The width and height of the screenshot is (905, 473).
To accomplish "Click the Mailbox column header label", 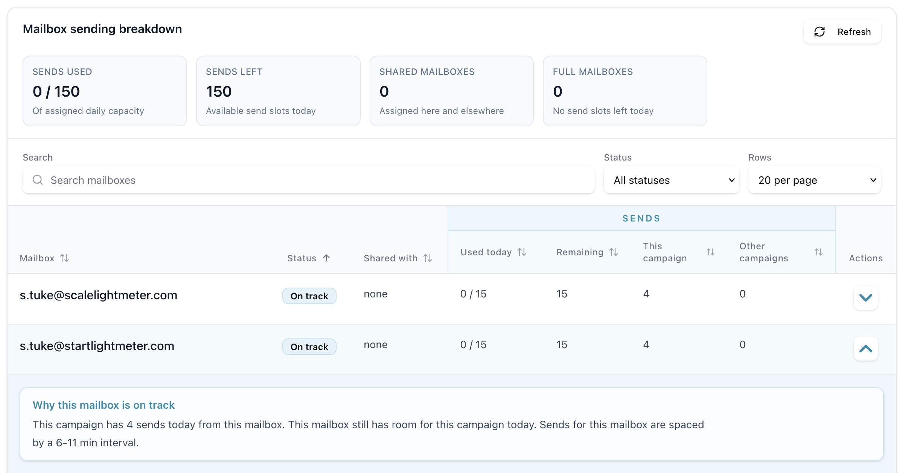I will tap(37, 258).
